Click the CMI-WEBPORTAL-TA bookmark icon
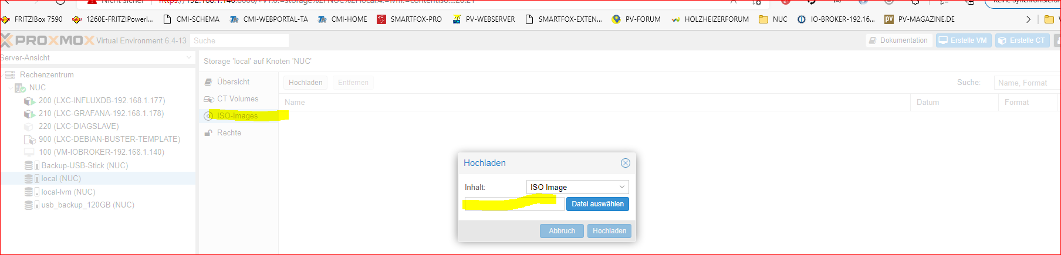This screenshot has height=255, width=1061. click(x=234, y=19)
